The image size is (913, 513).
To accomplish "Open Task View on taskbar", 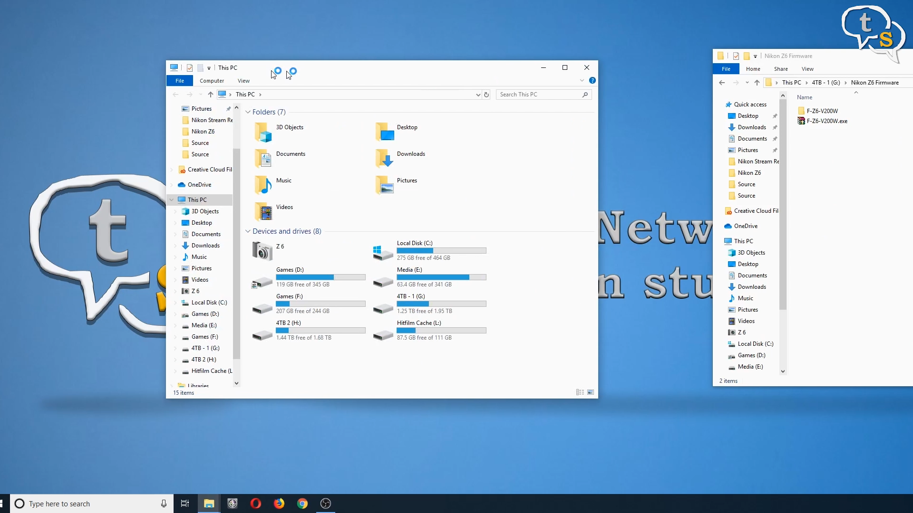I will click(x=185, y=503).
